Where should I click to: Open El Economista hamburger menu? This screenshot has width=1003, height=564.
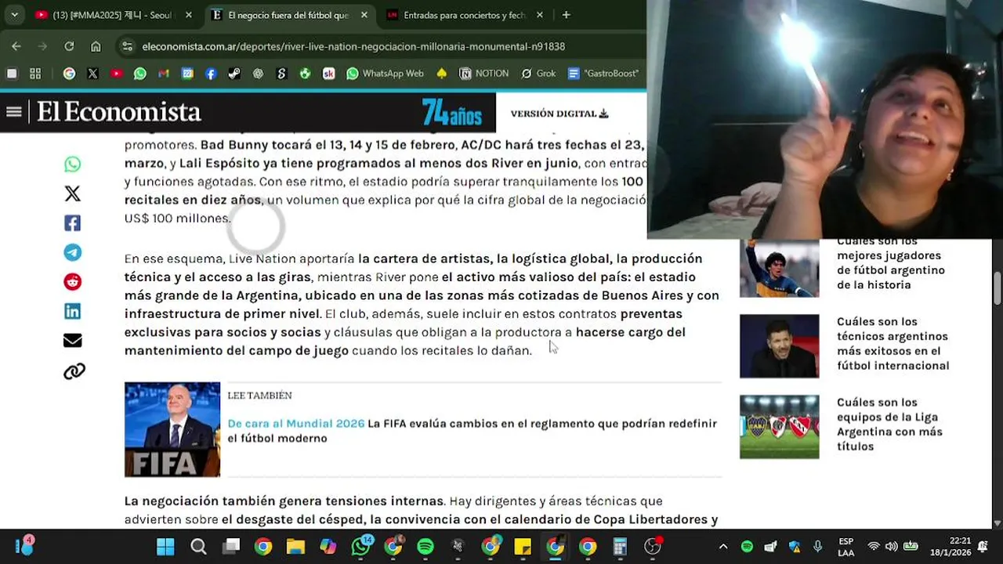13,112
